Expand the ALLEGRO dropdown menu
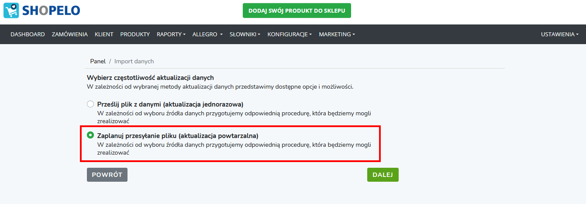The width and height of the screenshot is (586, 204). (x=207, y=34)
